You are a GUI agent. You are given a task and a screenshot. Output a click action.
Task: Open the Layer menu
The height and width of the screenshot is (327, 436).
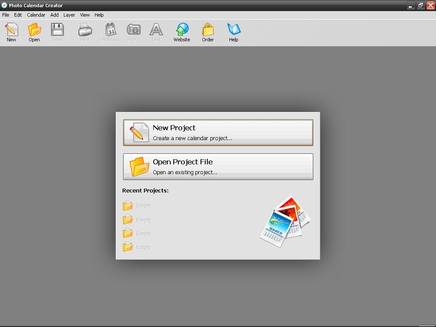click(x=69, y=15)
